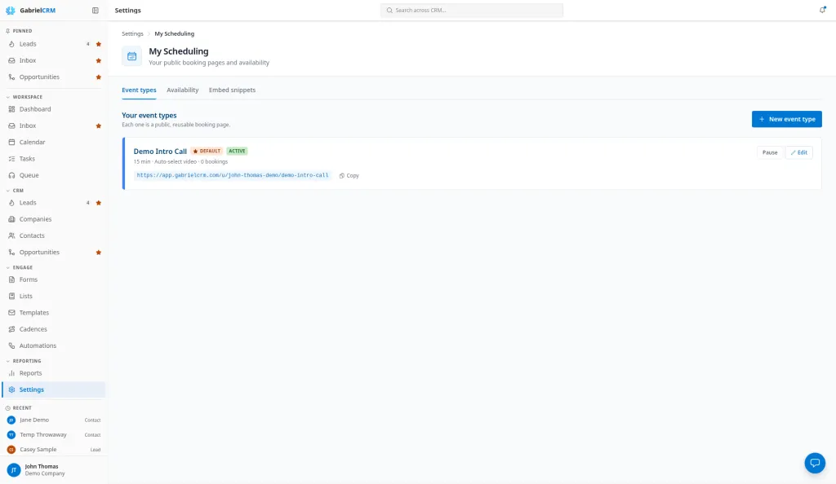This screenshot has height=484, width=836.
Task: Click the Cadences icon
Action: 11,329
